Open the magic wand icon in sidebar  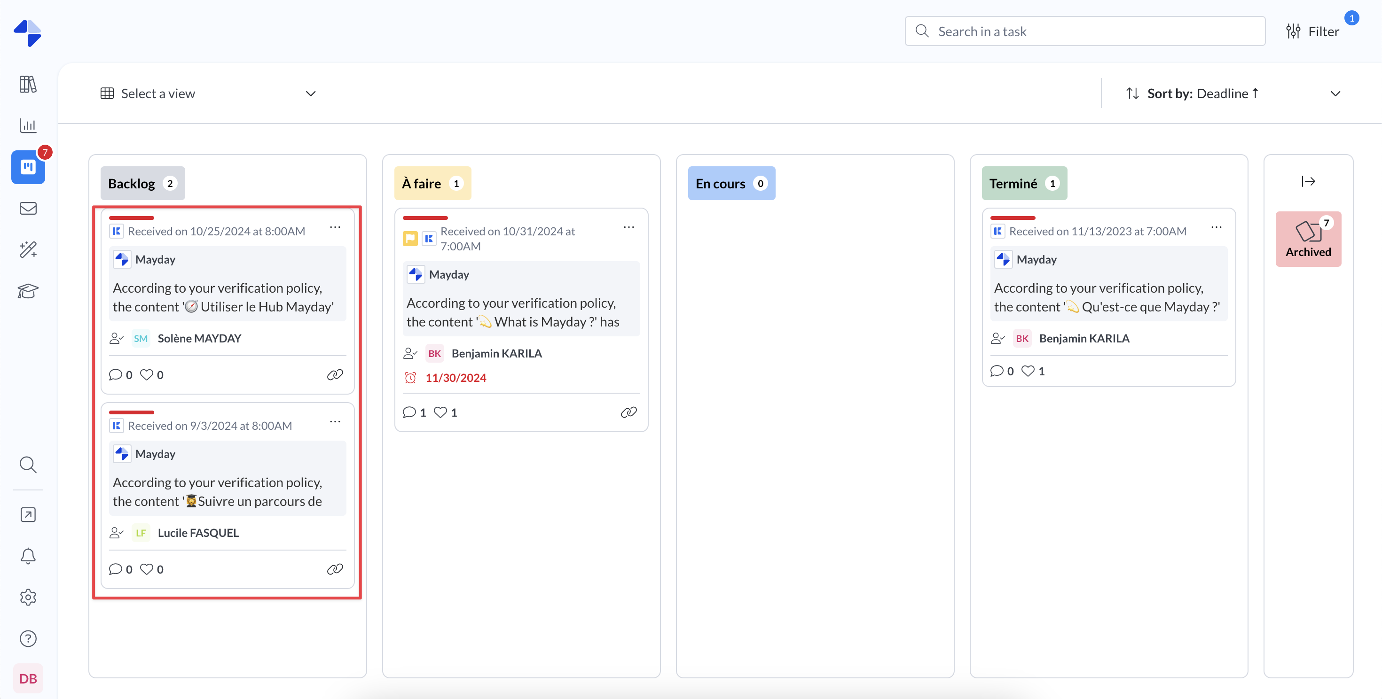(28, 250)
